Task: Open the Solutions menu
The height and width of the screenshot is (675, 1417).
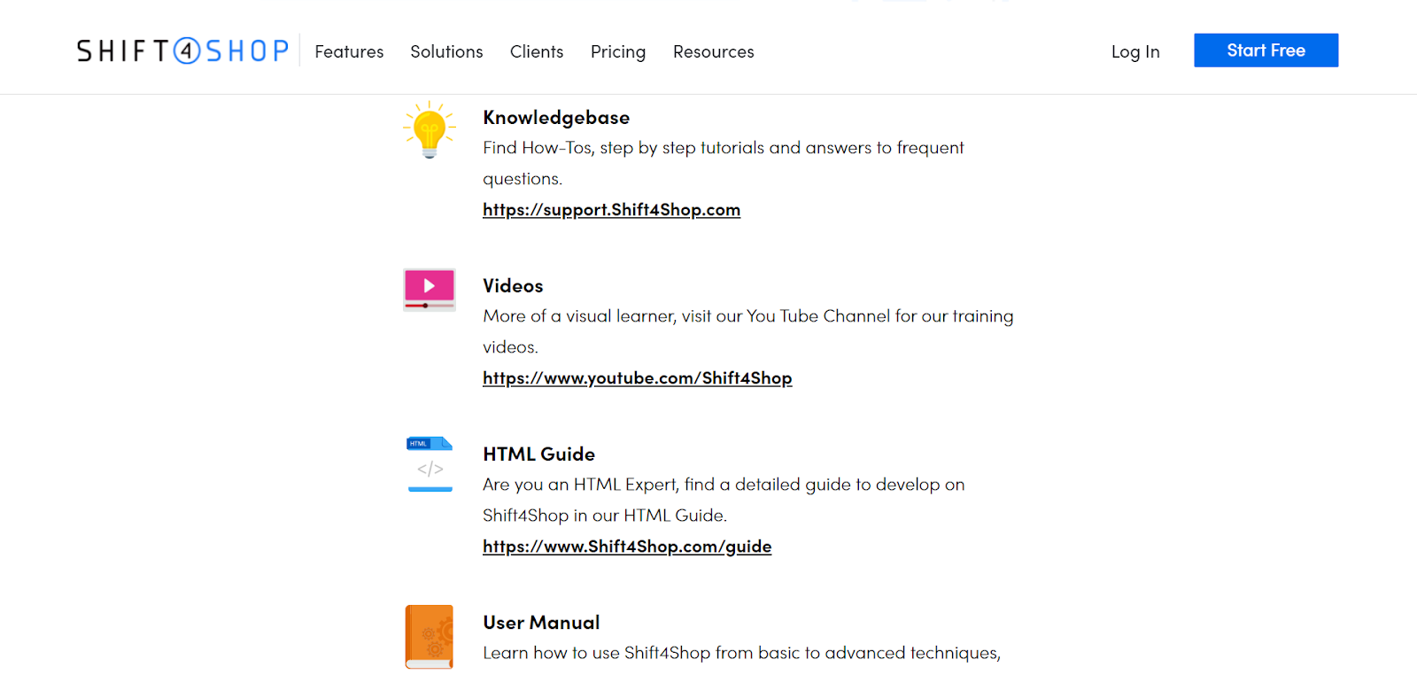Action: 446,51
